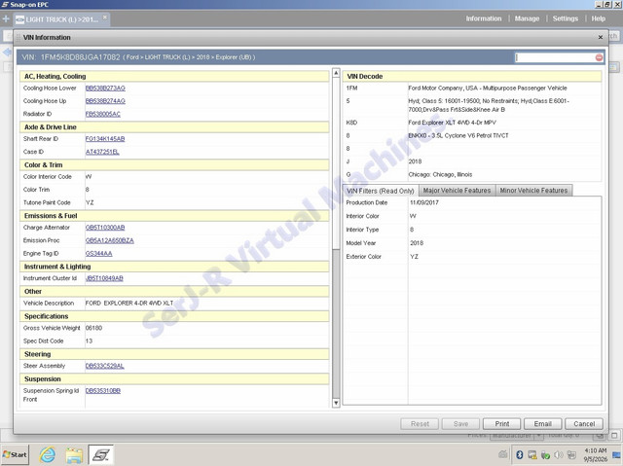
Task: Click scroll down arrow in left panel
Action: point(336,403)
